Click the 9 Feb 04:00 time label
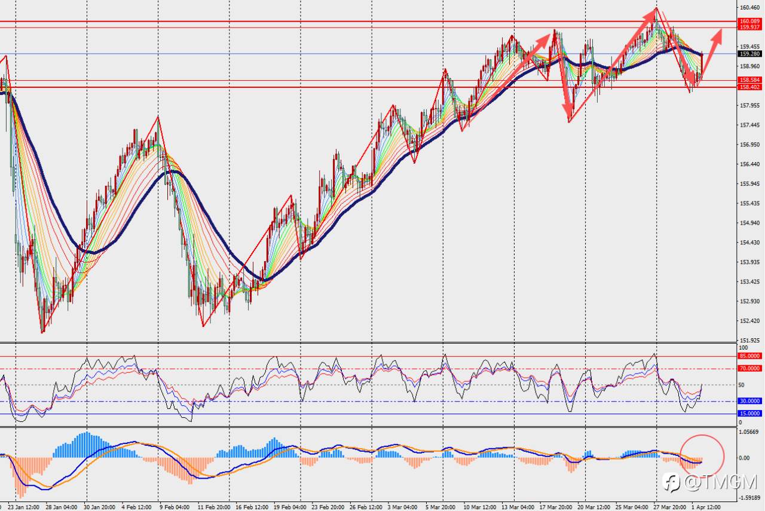The width and height of the screenshot is (765, 511). click(174, 507)
